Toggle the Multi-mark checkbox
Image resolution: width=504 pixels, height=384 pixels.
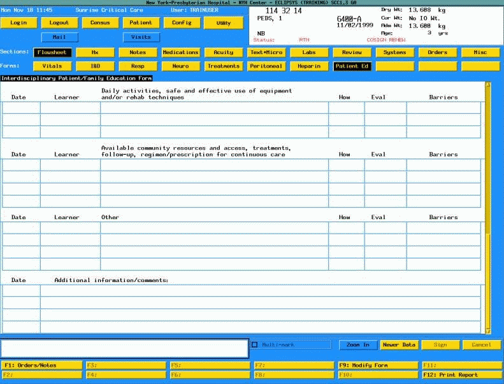pos(255,345)
